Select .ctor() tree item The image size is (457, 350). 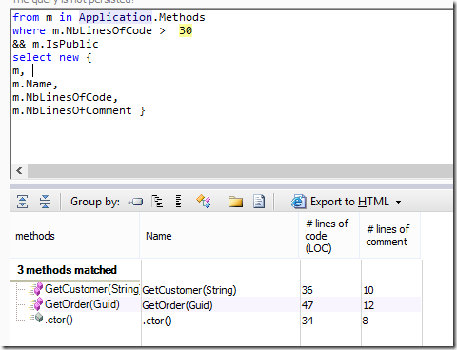pyautogui.click(x=59, y=320)
